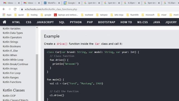The height and width of the screenshot is (101, 179).
Task: Open Kotlin Variables in sidebar
Action: coord(12,29)
